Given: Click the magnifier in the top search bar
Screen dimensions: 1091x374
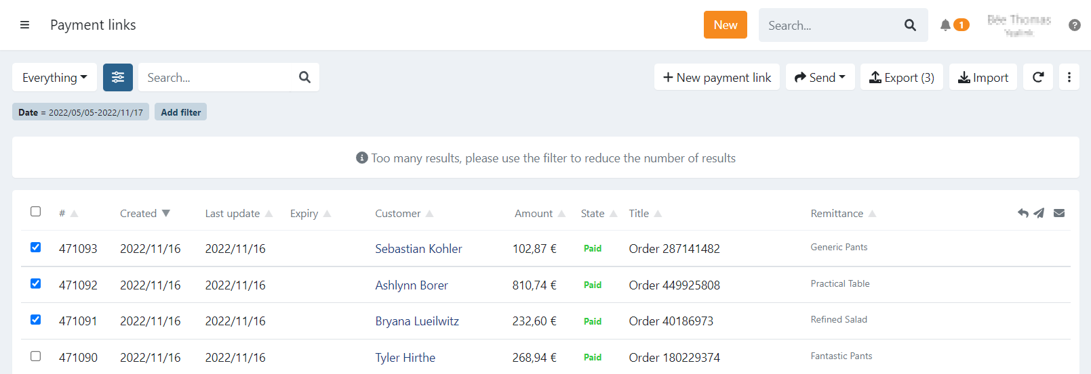Looking at the screenshot, I should click(x=910, y=25).
